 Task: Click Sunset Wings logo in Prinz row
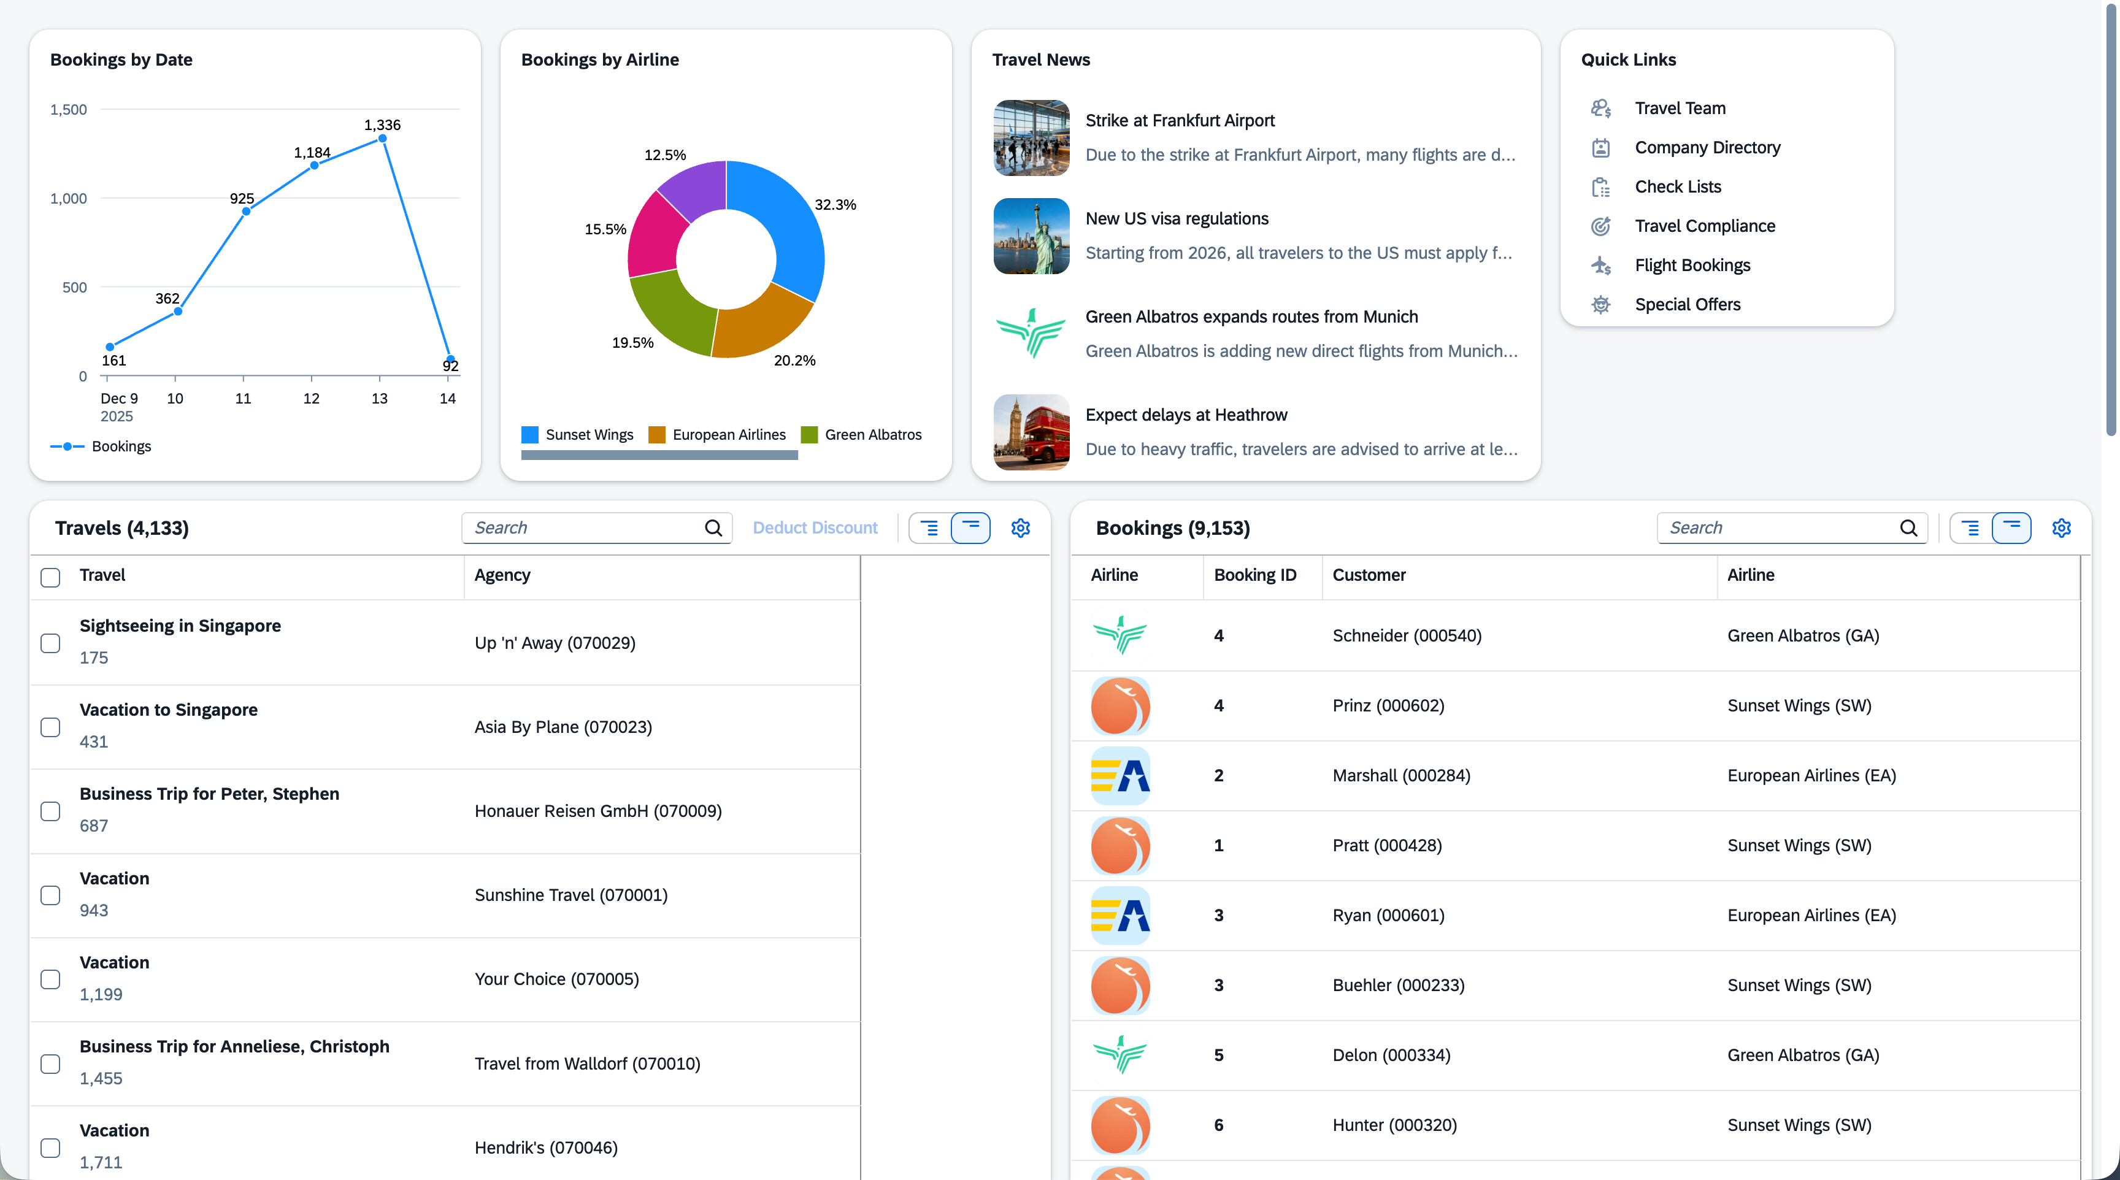pyautogui.click(x=1120, y=706)
